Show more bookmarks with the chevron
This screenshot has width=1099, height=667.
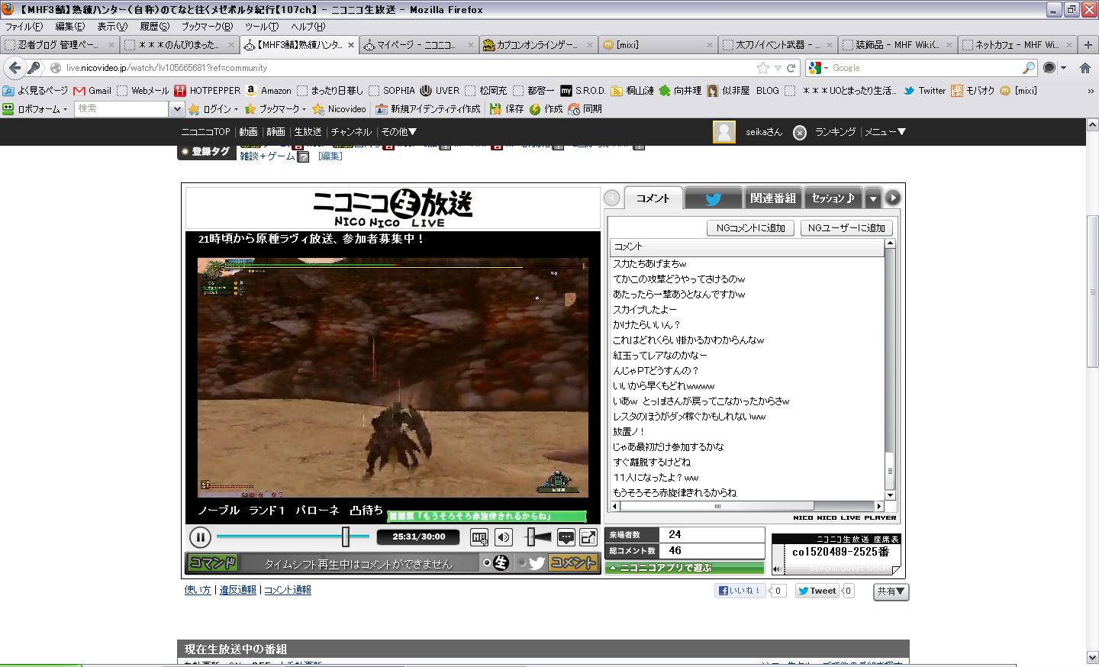[x=1090, y=91]
